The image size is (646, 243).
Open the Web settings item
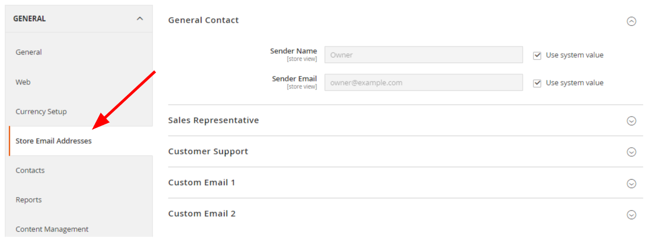[23, 82]
